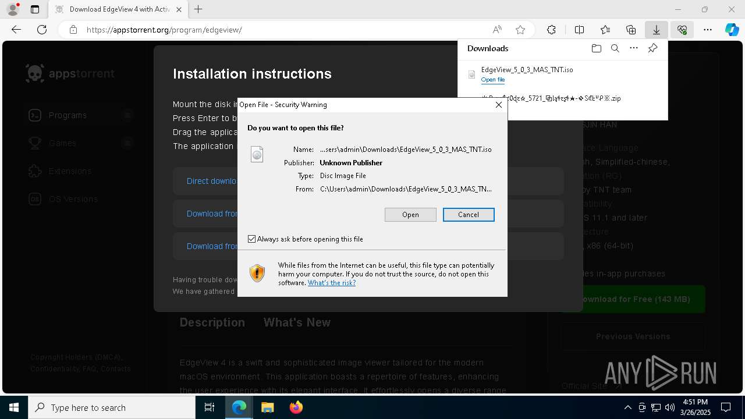Switch to the What's New tab
Screen dimensions: 745x419
point(297,322)
